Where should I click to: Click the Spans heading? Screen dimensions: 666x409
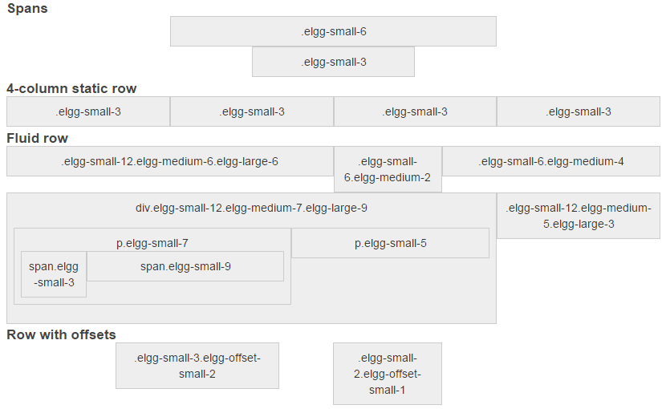coord(27,9)
